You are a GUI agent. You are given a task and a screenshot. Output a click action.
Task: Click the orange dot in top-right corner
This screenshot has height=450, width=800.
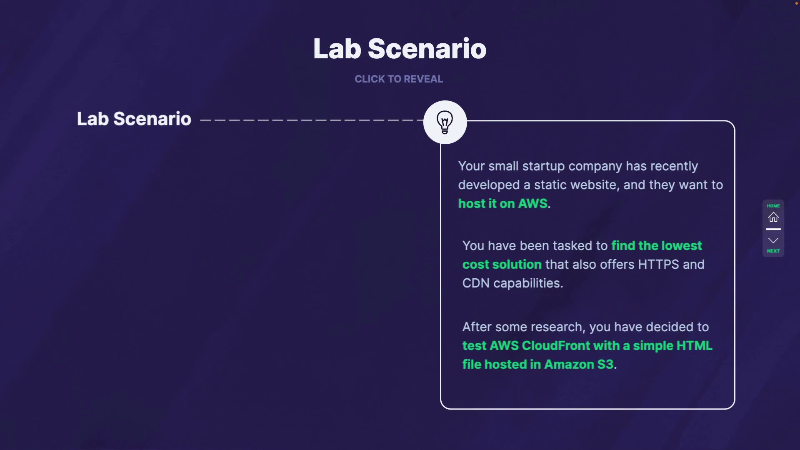797,3
